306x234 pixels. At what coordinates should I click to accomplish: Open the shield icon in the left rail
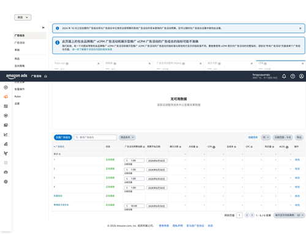pos(6,116)
